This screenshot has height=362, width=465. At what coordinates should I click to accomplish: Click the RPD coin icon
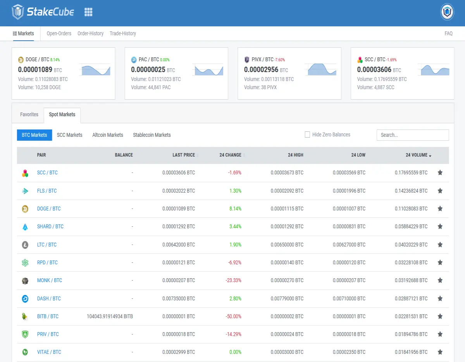coord(25,262)
